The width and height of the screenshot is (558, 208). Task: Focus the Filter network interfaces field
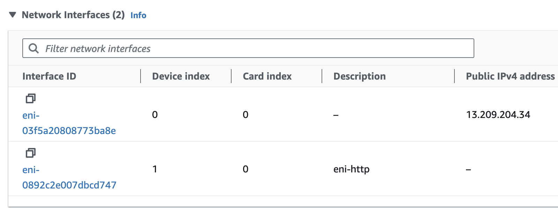pos(248,48)
